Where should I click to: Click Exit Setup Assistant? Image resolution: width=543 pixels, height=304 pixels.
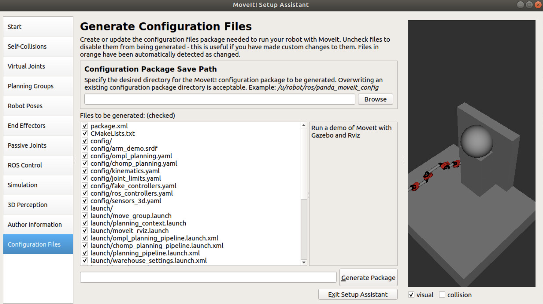coord(358,294)
